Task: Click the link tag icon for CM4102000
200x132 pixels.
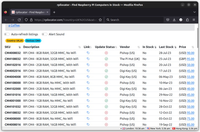Action: [x=88, y=89]
